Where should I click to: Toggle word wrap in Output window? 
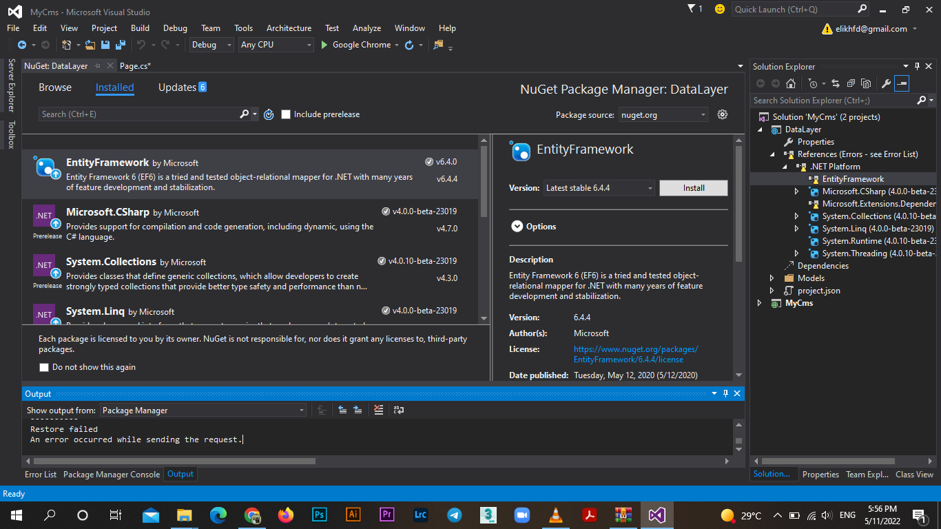click(399, 410)
